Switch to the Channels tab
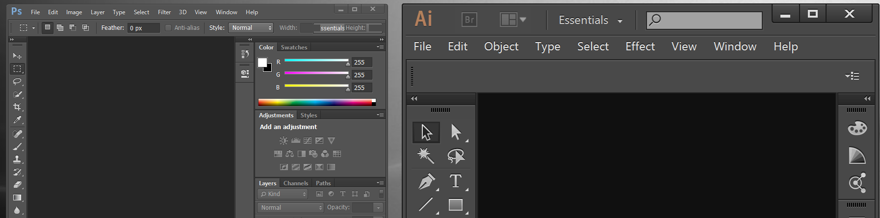This screenshot has width=880, height=218. [x=296, y=183]
